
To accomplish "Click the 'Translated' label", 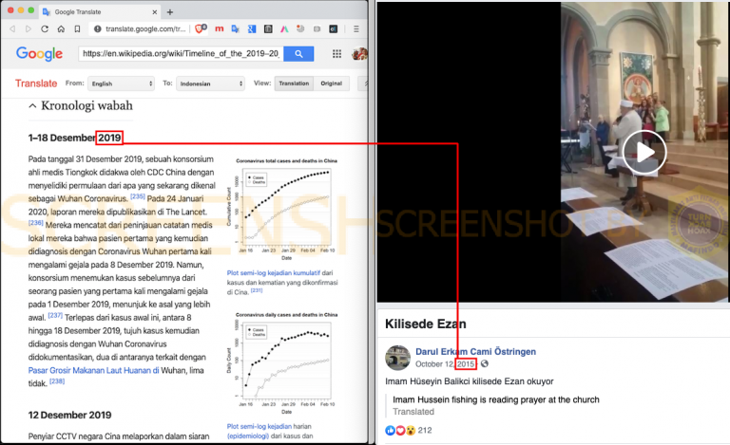I will pyautogui.click(x=413, y=412).
